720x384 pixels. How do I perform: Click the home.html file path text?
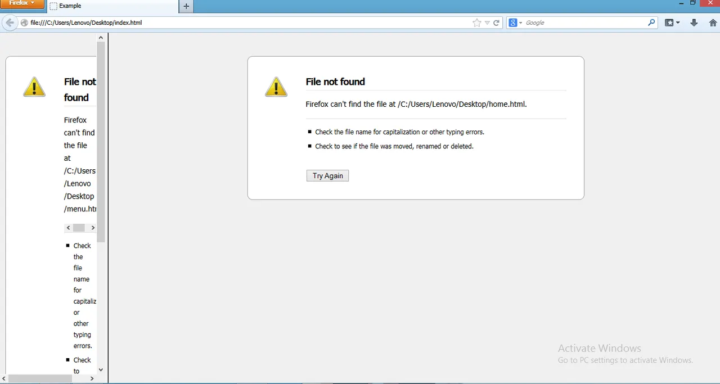(462, 104)
